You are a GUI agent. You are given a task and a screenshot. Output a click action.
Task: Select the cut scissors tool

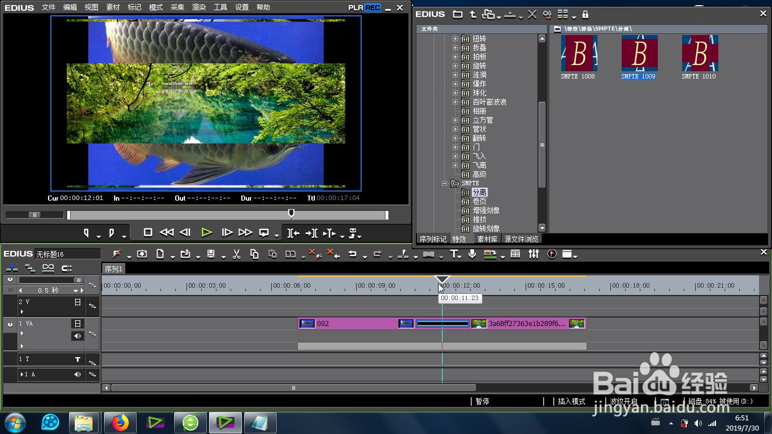237,254
